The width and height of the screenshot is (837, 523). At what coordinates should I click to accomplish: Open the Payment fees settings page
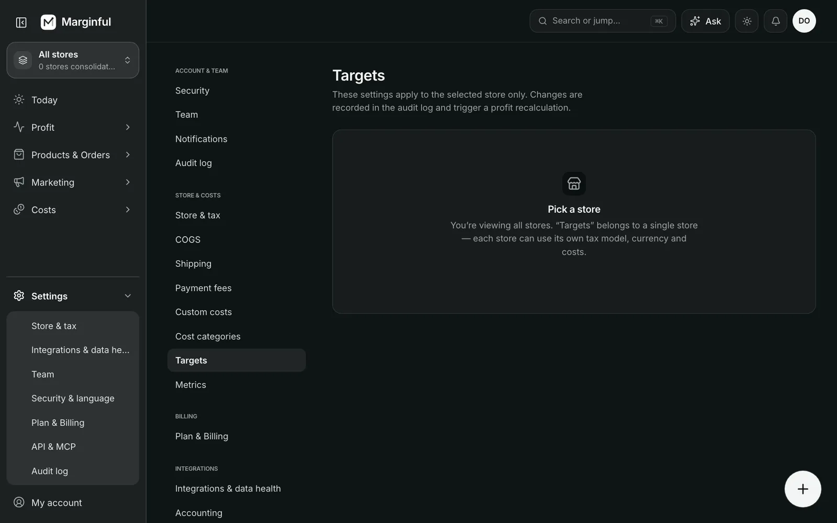point(236,288)
